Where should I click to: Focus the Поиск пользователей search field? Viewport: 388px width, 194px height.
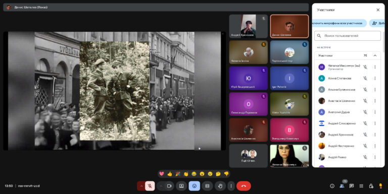coord(348,36)
